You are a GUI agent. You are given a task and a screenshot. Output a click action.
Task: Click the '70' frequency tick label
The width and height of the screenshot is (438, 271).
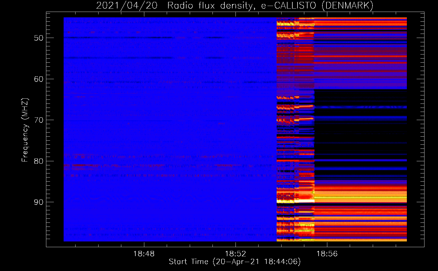39,120
